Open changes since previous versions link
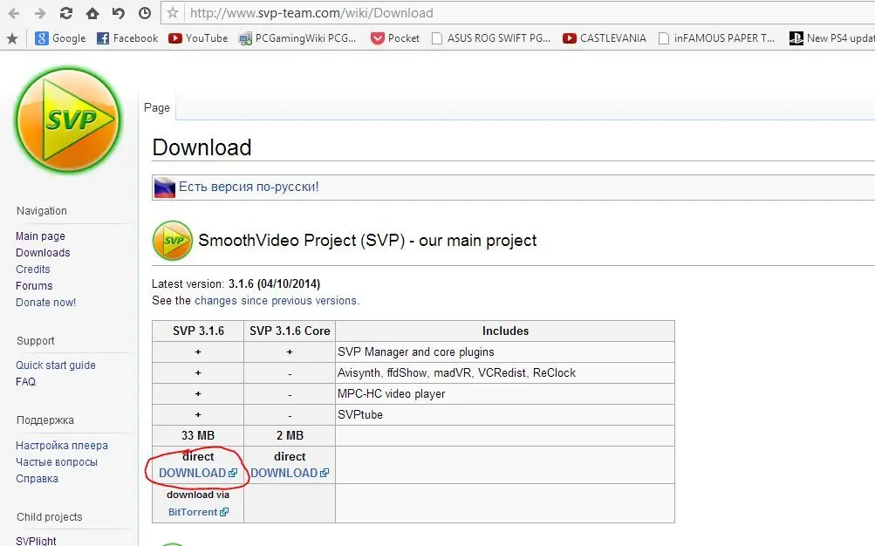This screenshot has height=546, width=875. click(x=276, y=301)
